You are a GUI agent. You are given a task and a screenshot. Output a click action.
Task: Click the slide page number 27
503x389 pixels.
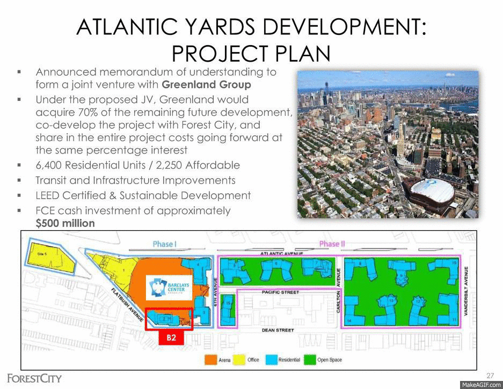pyautogui.click(x=490, y=375)
